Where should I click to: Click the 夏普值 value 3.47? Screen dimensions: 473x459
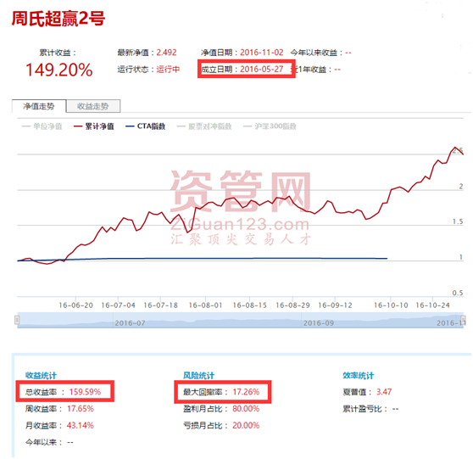pos(384,392)
